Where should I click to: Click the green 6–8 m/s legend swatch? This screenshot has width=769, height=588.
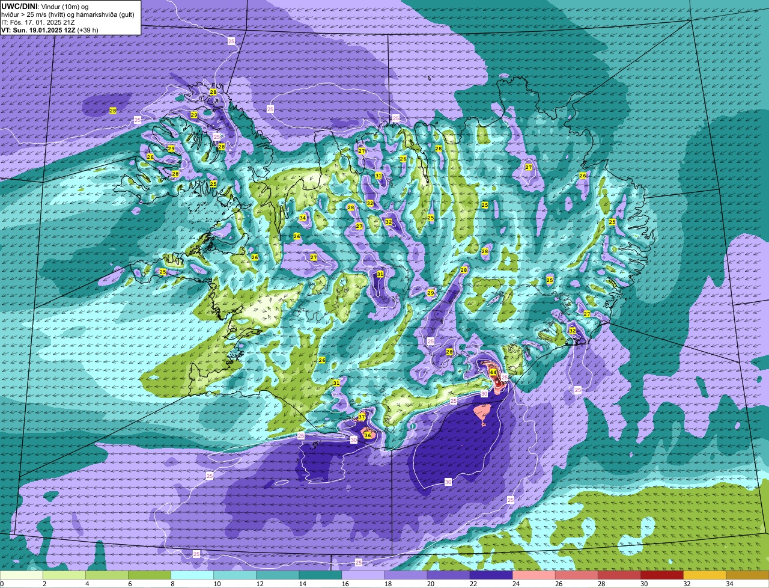point(150,575)
